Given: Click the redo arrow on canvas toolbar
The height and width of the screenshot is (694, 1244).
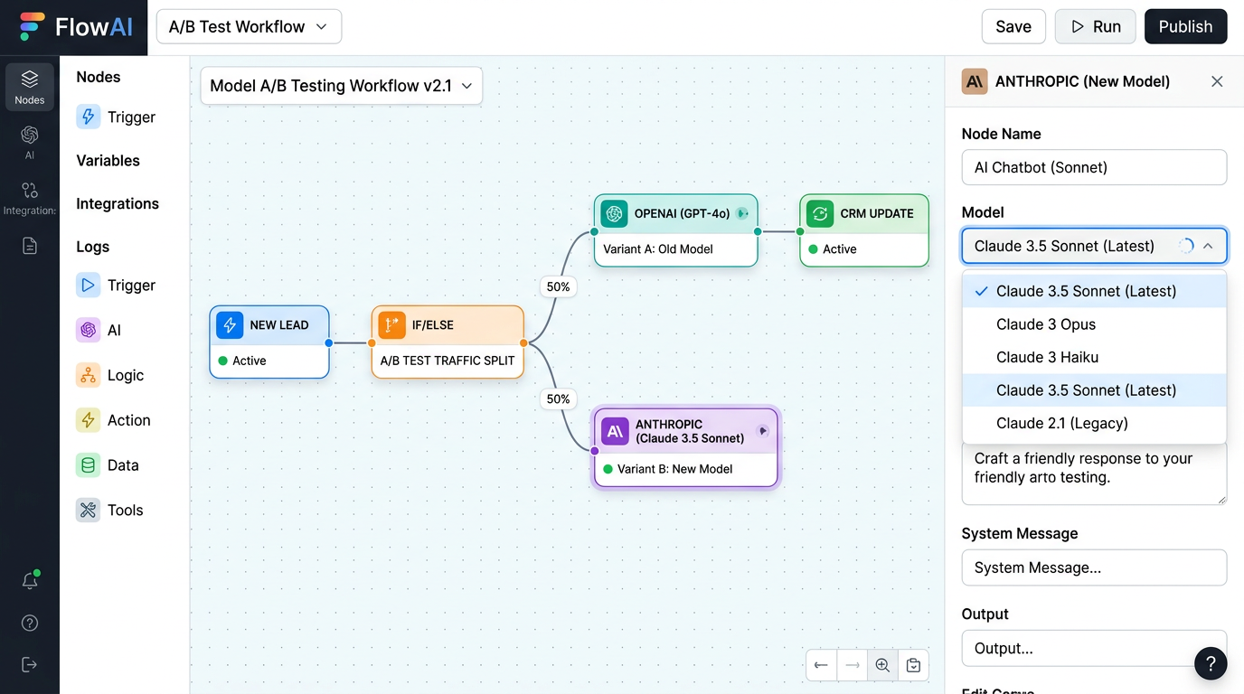Looking at the screenshot, I should pyautogui.click(x=852, y=665).
